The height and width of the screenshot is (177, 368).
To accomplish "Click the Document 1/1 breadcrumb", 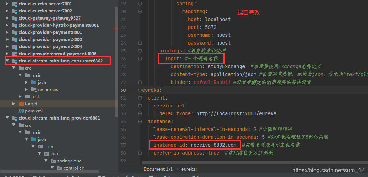I will (x=158, y=169).
